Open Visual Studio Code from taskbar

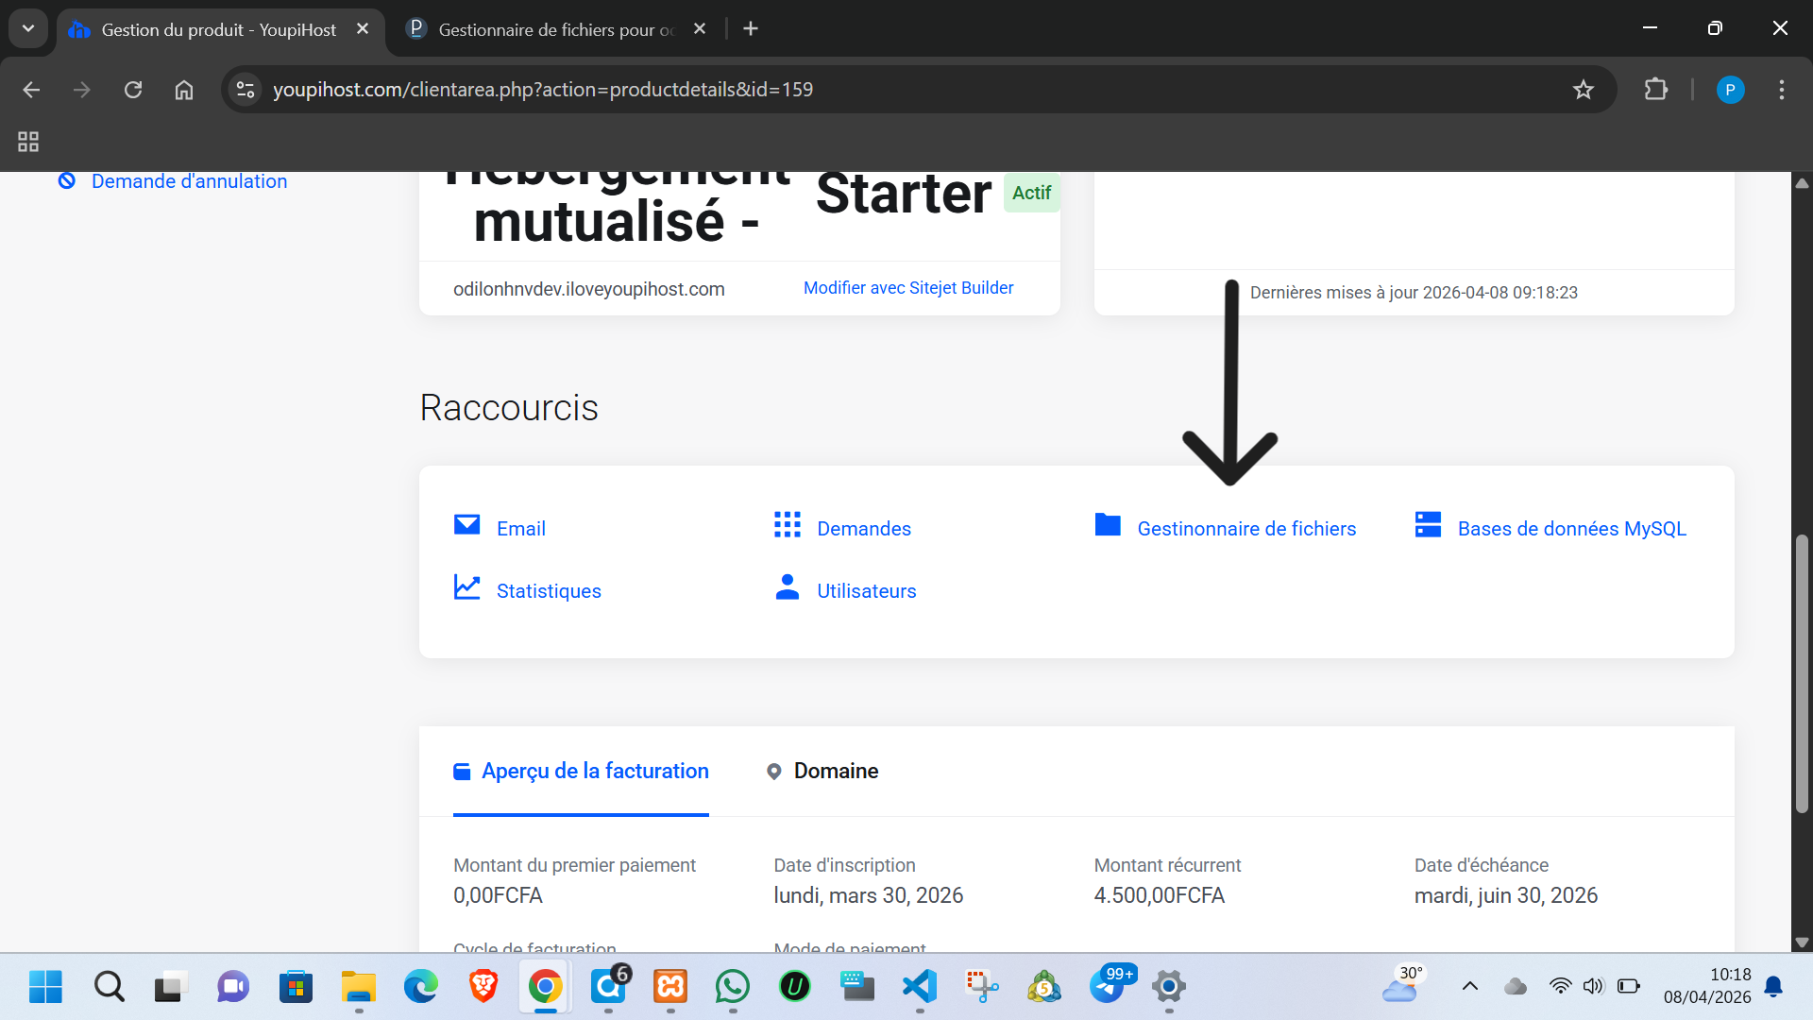click(920, 987)
